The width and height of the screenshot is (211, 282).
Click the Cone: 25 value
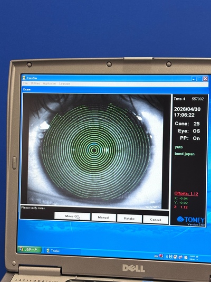click(187, 124)
